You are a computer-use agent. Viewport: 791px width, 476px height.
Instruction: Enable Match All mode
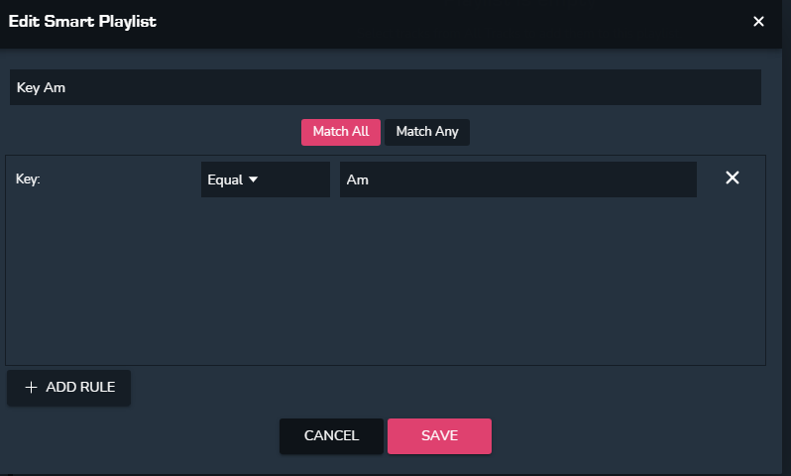[x=340, y=131]
